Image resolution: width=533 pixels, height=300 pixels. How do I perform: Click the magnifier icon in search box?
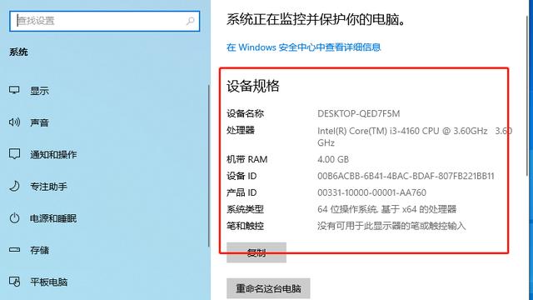click(x=190, y=21)
